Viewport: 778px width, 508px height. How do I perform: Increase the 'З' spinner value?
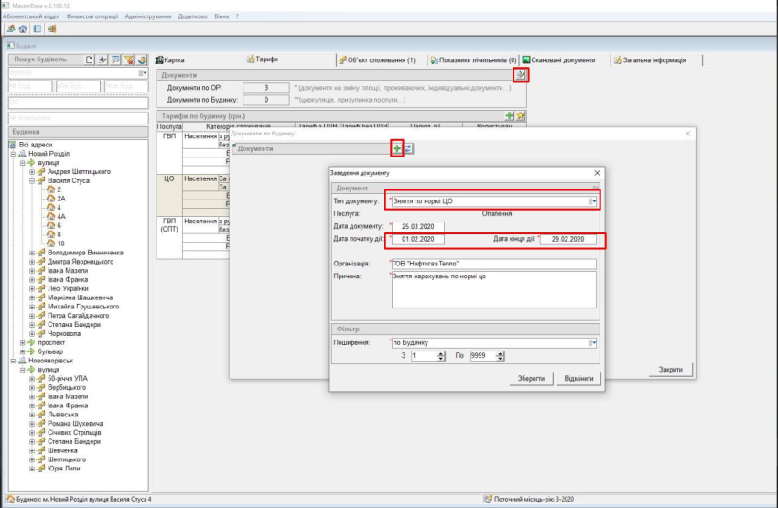coord(442,352)
